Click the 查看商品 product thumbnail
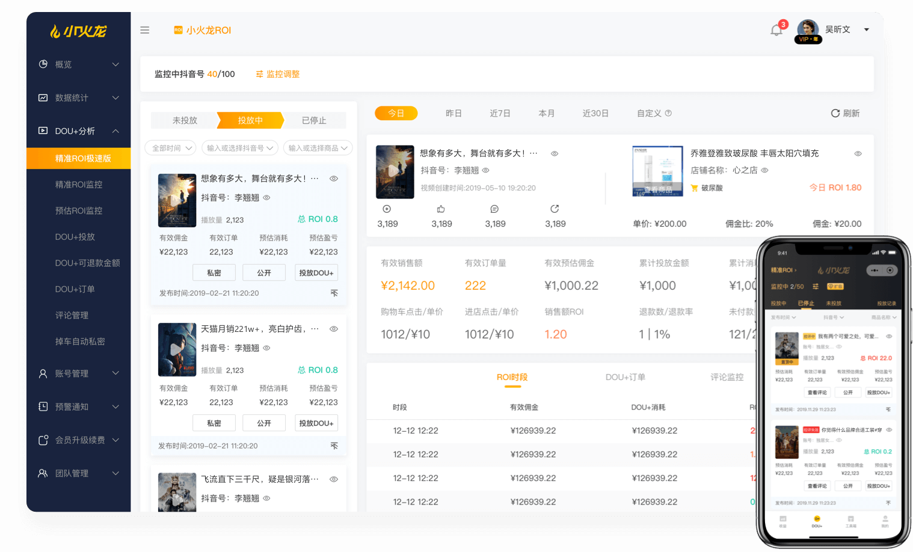913x552 pixels. (658, 171)
